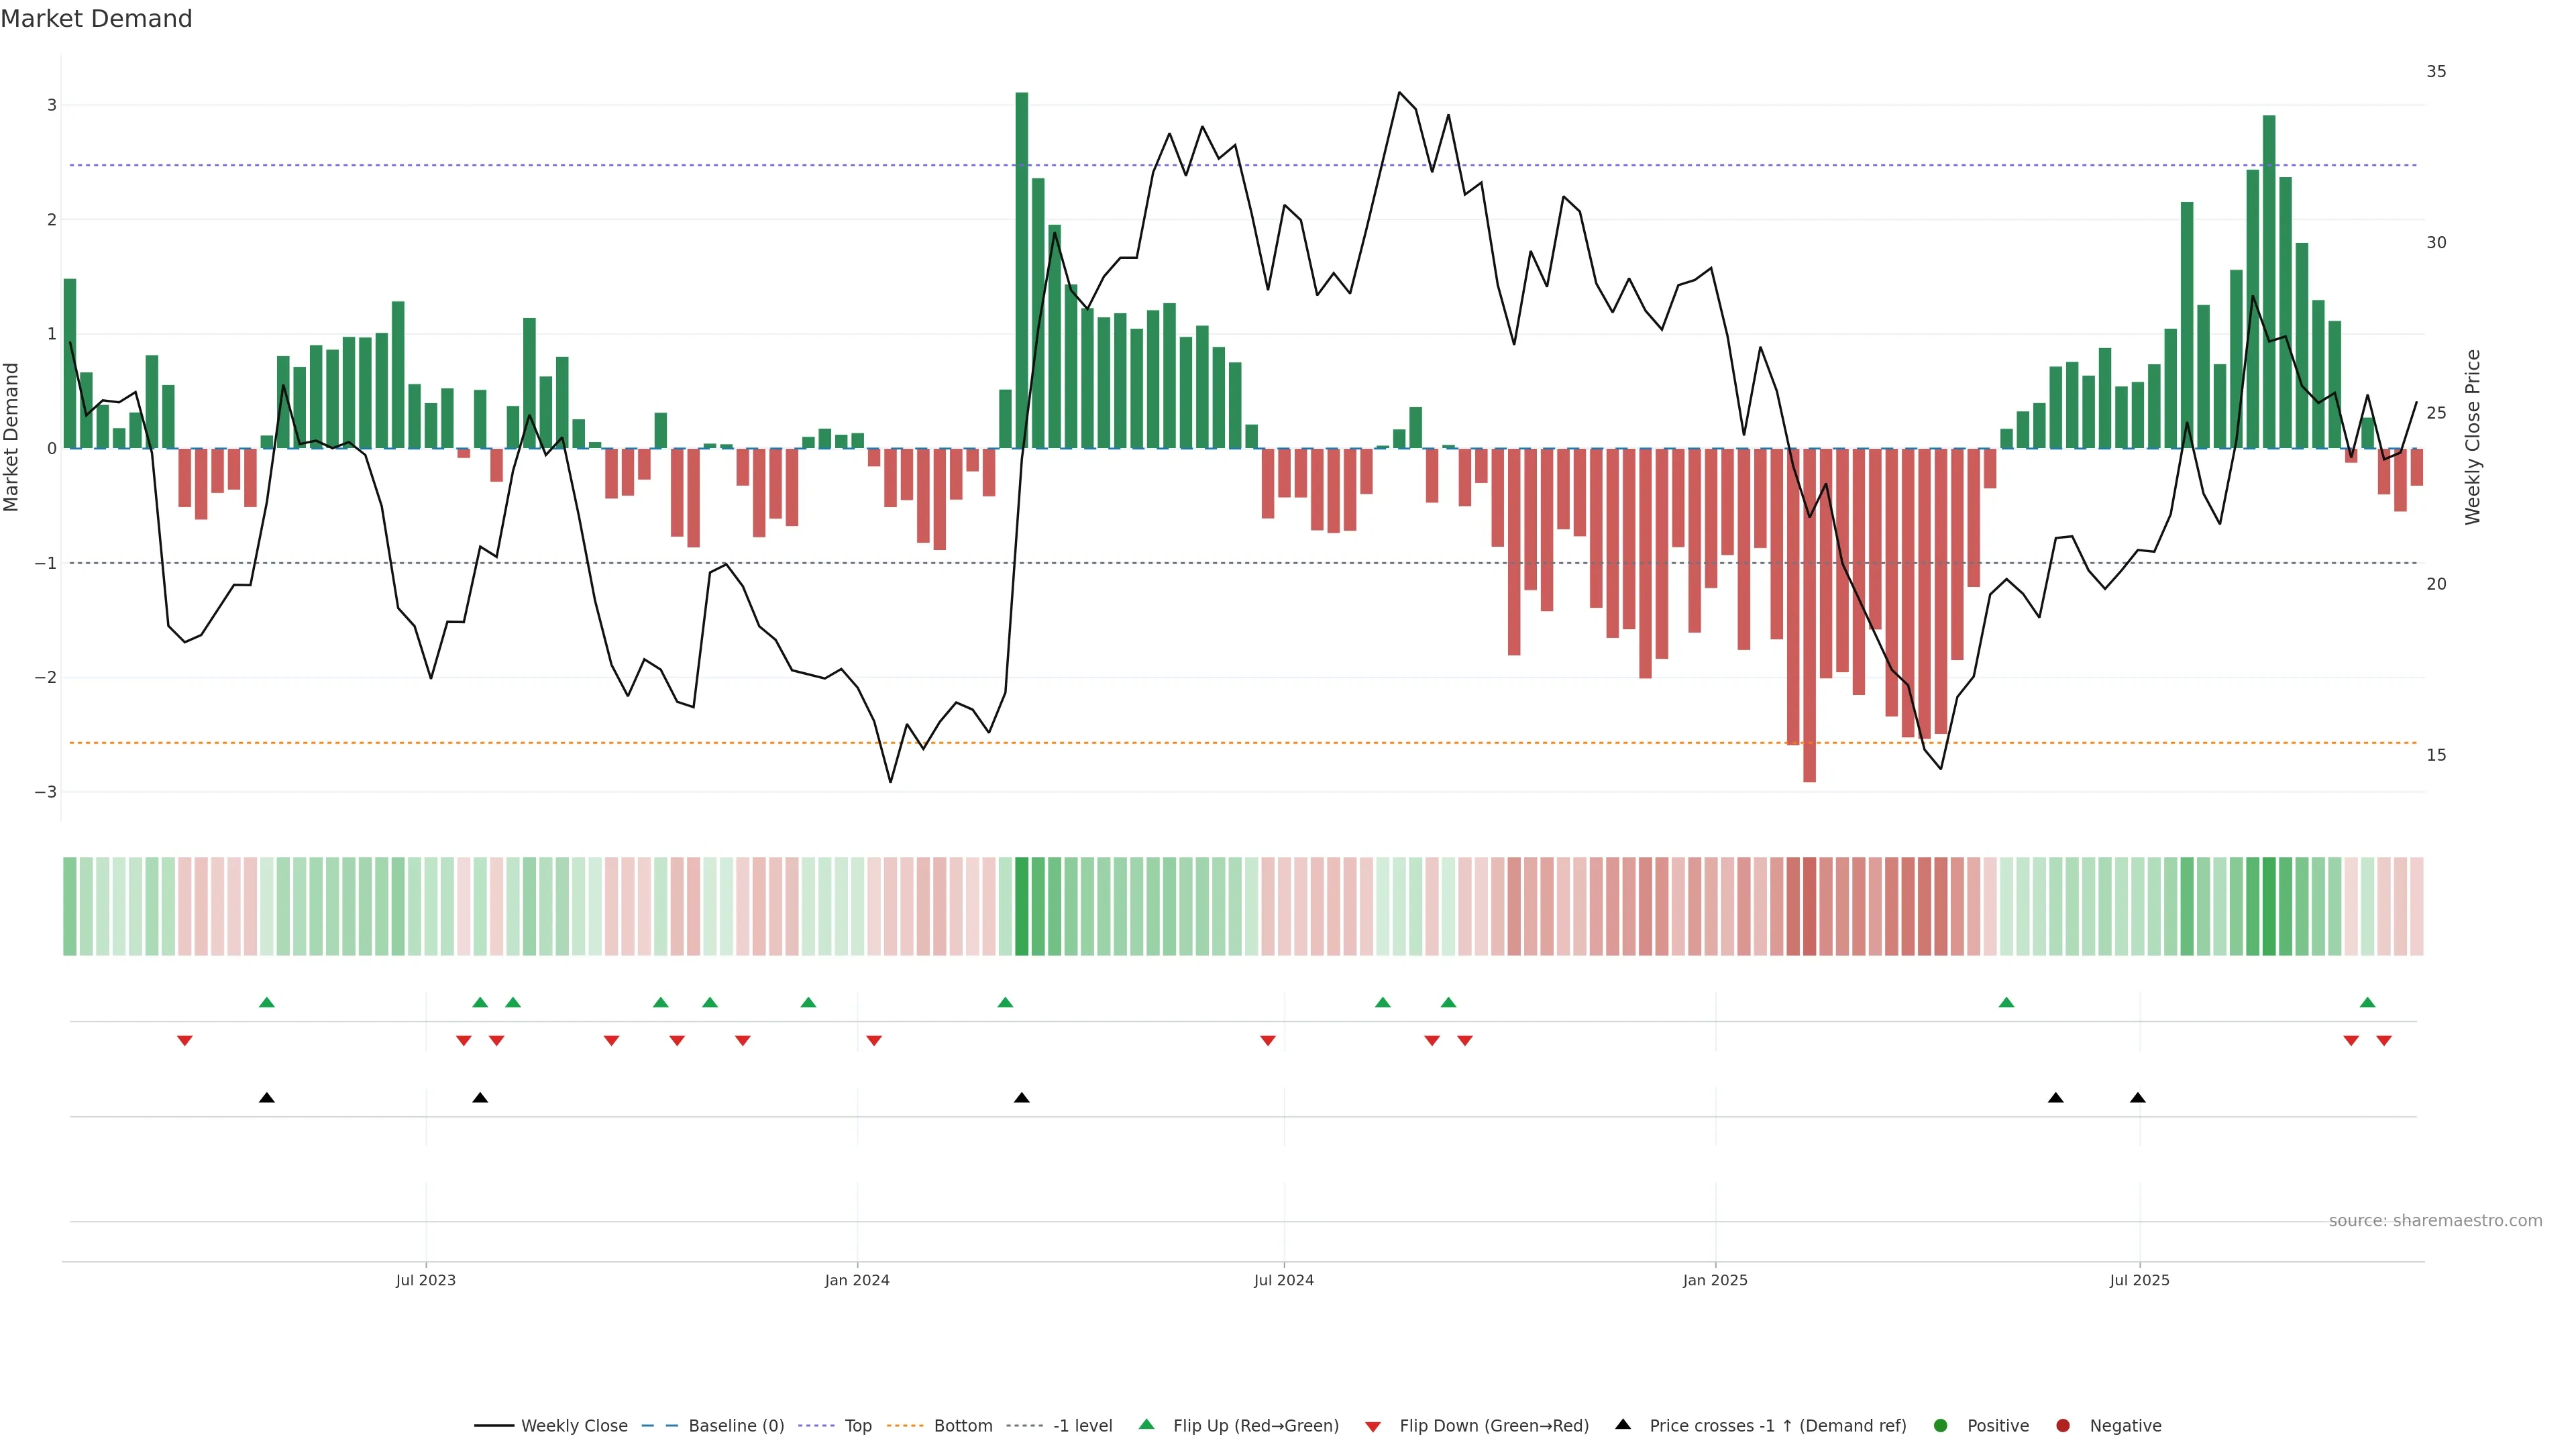2576x1449 pixels.
Task: Click the Negative red circle legend icon
Action: 2063,1425
